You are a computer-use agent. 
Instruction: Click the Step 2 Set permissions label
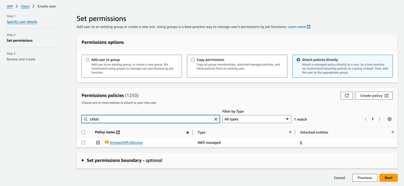[19, 41]
